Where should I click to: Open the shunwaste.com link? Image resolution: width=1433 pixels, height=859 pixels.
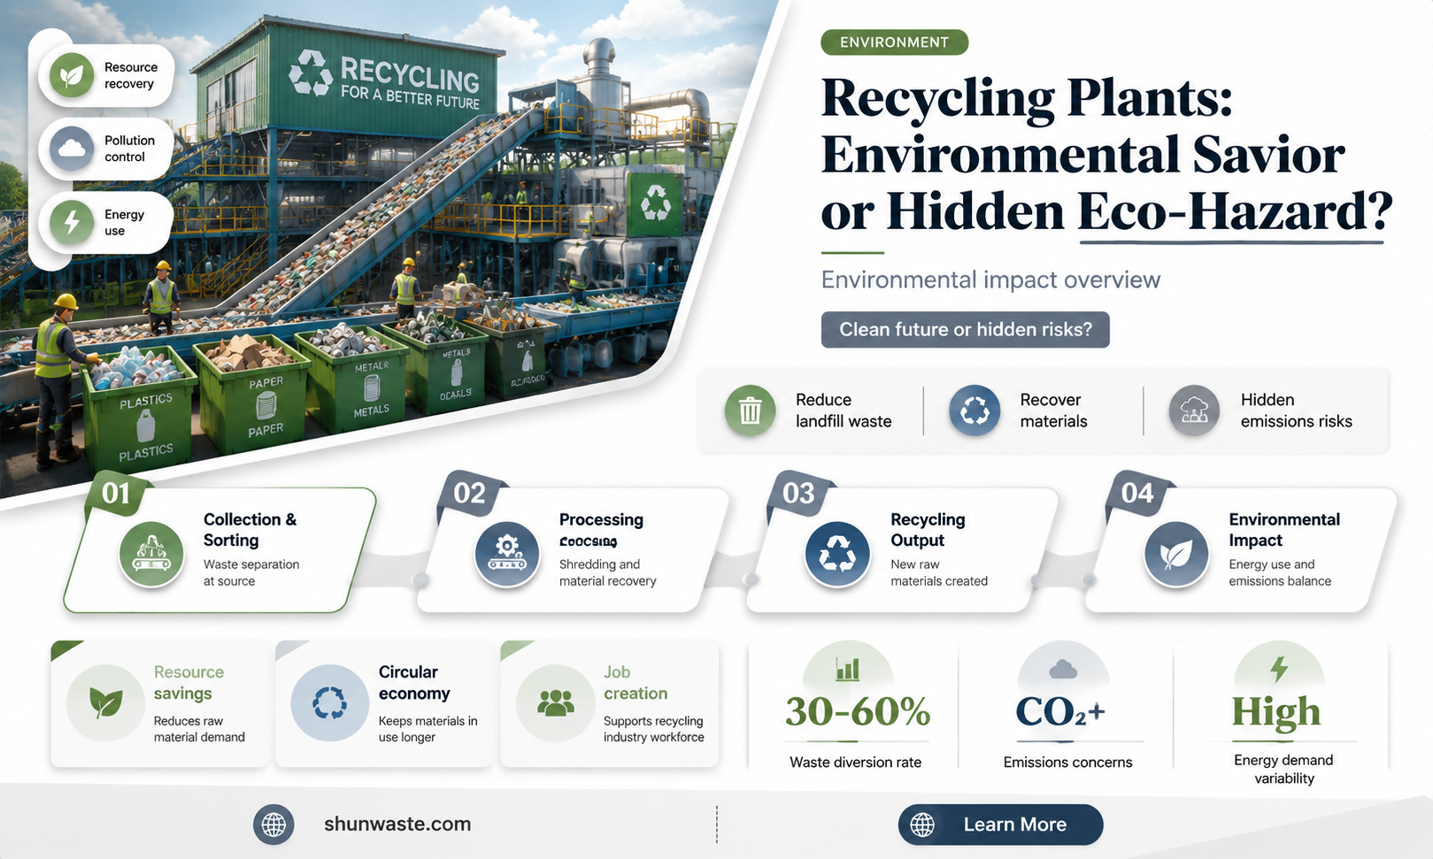point(397,824)
